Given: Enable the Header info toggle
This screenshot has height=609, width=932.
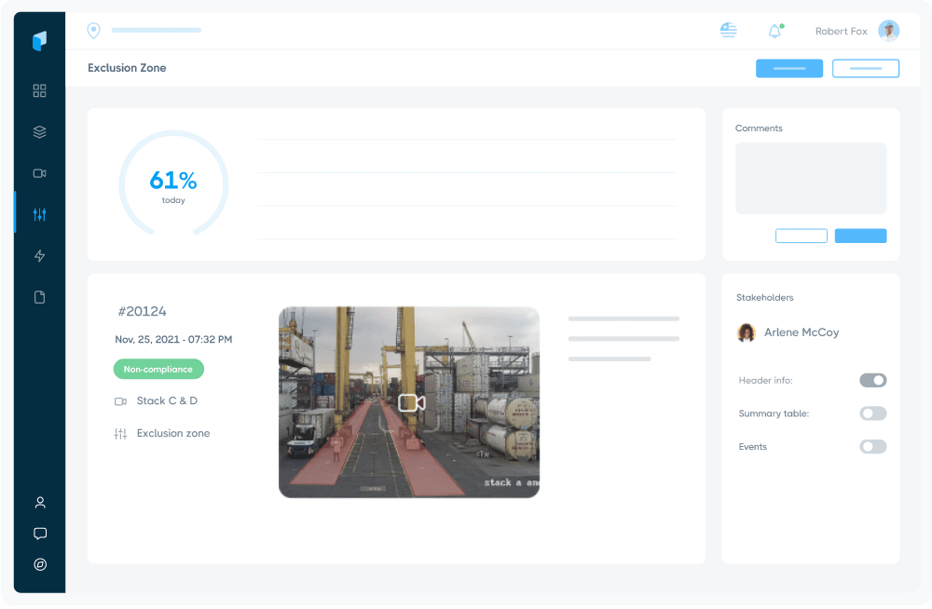Looking at the screenshot, I should click(x=872, y=380).
